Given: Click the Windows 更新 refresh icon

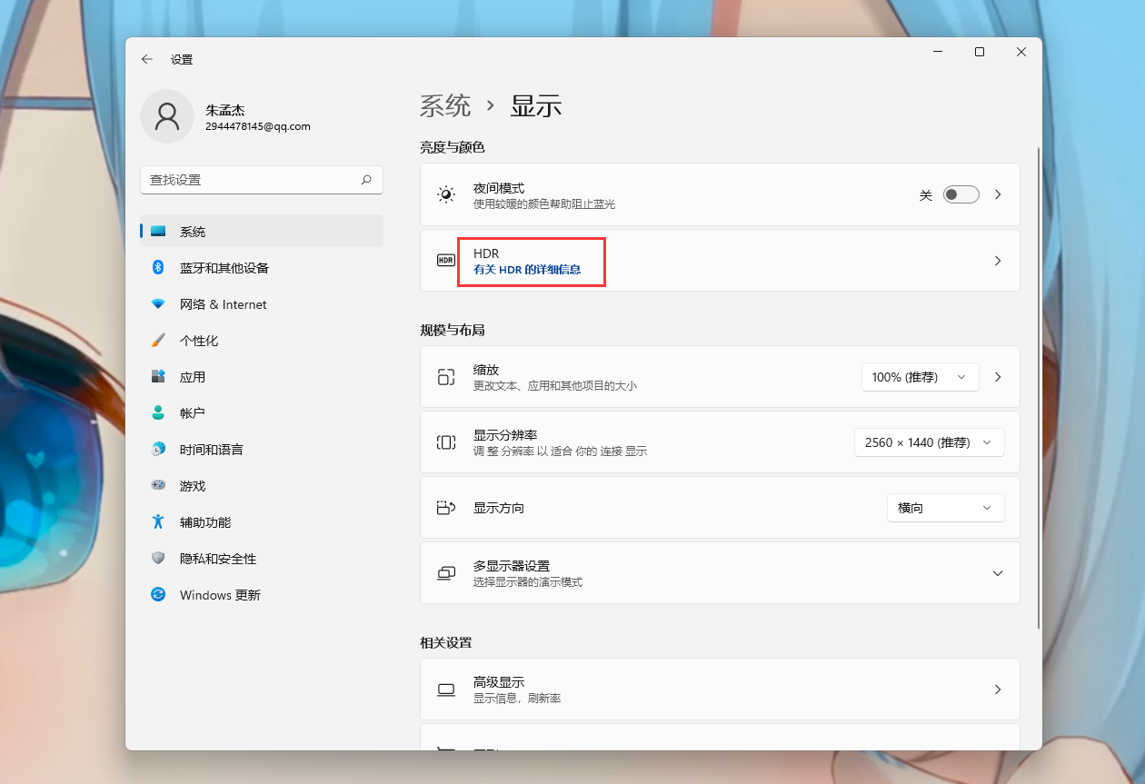Looking at the screenshot, I should [x=158, y=595].
